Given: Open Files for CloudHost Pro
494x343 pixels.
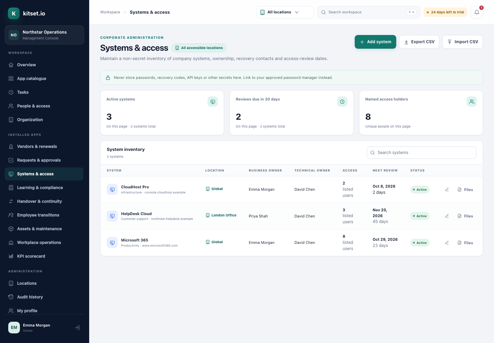Looking at the screenshot, I should 465,190.
